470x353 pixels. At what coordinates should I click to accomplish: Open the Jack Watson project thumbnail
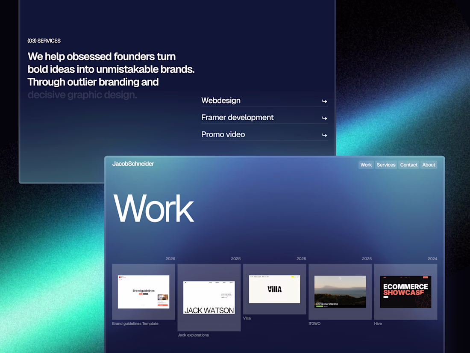pyautogui.click(x=209, y=297)
